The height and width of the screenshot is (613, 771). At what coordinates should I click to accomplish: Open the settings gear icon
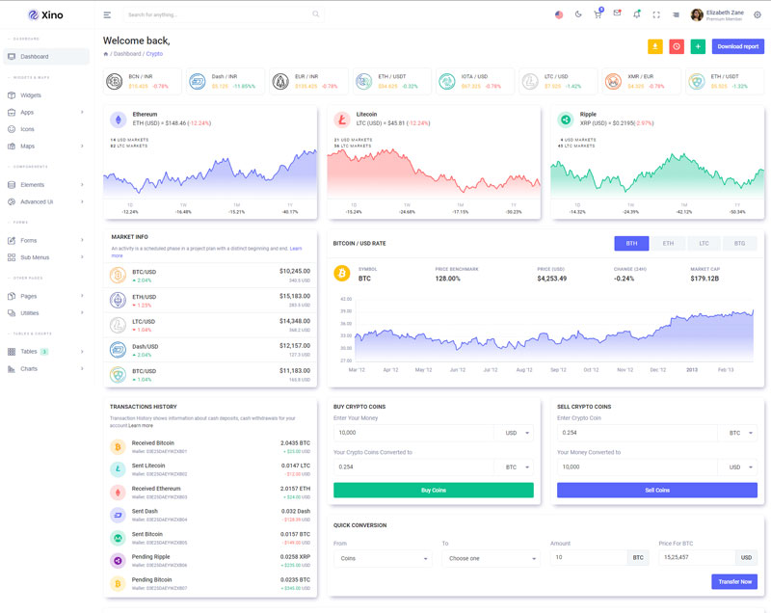point(757,14)
